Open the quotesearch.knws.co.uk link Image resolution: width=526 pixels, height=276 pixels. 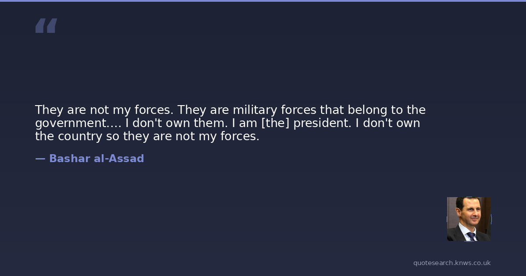click(x=452, y=263)
